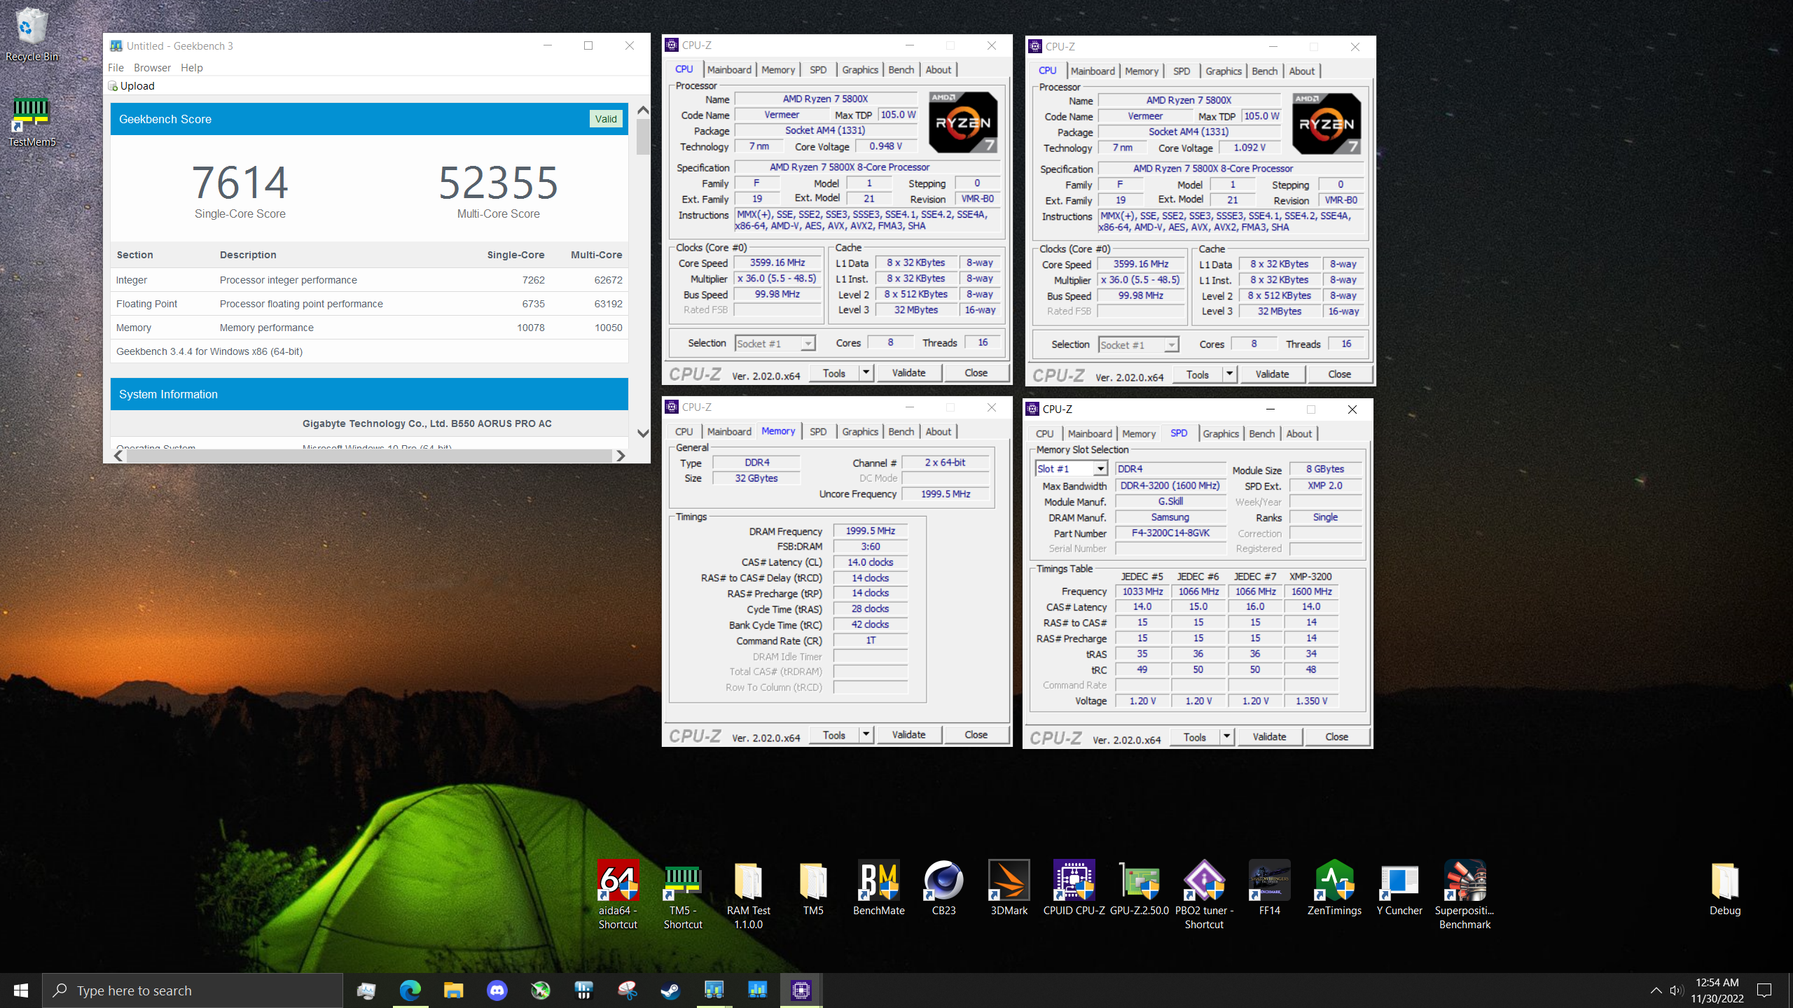This screenshot has height=1008, width=1793.
Task: Click the Geekbench vertical scrollbar thumb
Action: tap(643, 136)
